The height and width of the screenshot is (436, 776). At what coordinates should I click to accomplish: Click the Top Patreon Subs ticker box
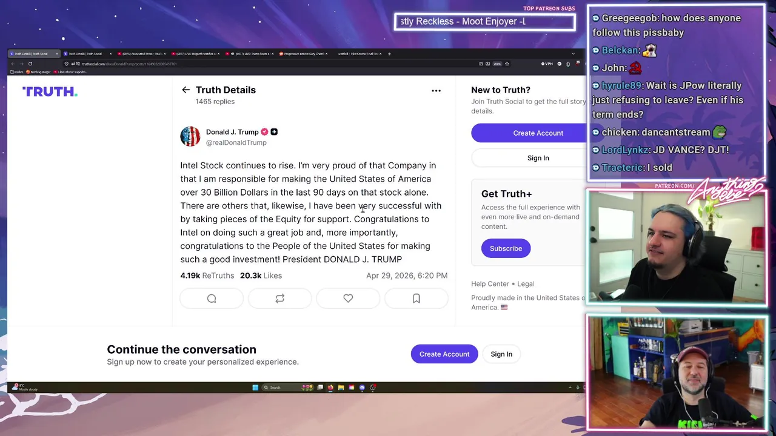tap(484, 22)
